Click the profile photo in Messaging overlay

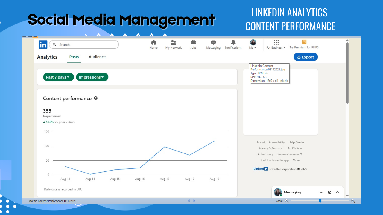click(278, 192)
